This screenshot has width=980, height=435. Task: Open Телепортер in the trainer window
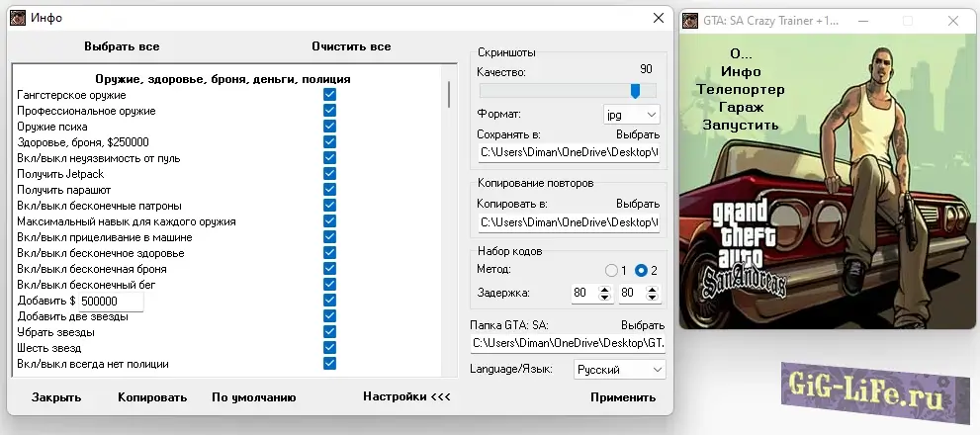click(741, 89)
